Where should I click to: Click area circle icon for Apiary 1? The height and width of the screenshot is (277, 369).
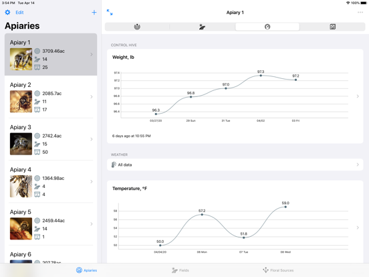pos(37,51)
